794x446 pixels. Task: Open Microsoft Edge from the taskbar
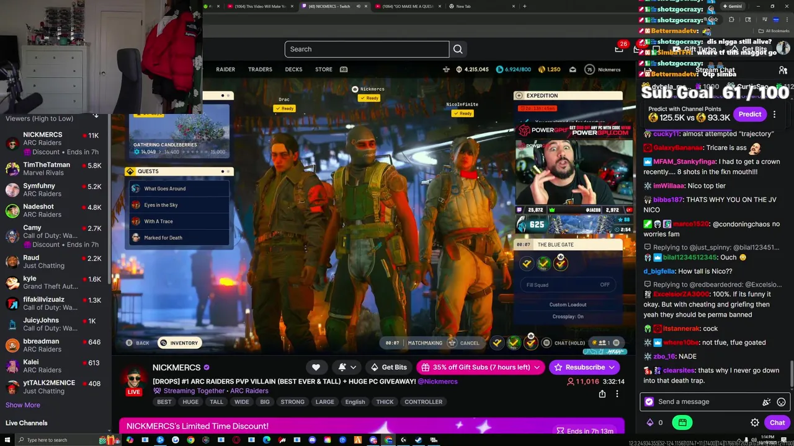267,440
